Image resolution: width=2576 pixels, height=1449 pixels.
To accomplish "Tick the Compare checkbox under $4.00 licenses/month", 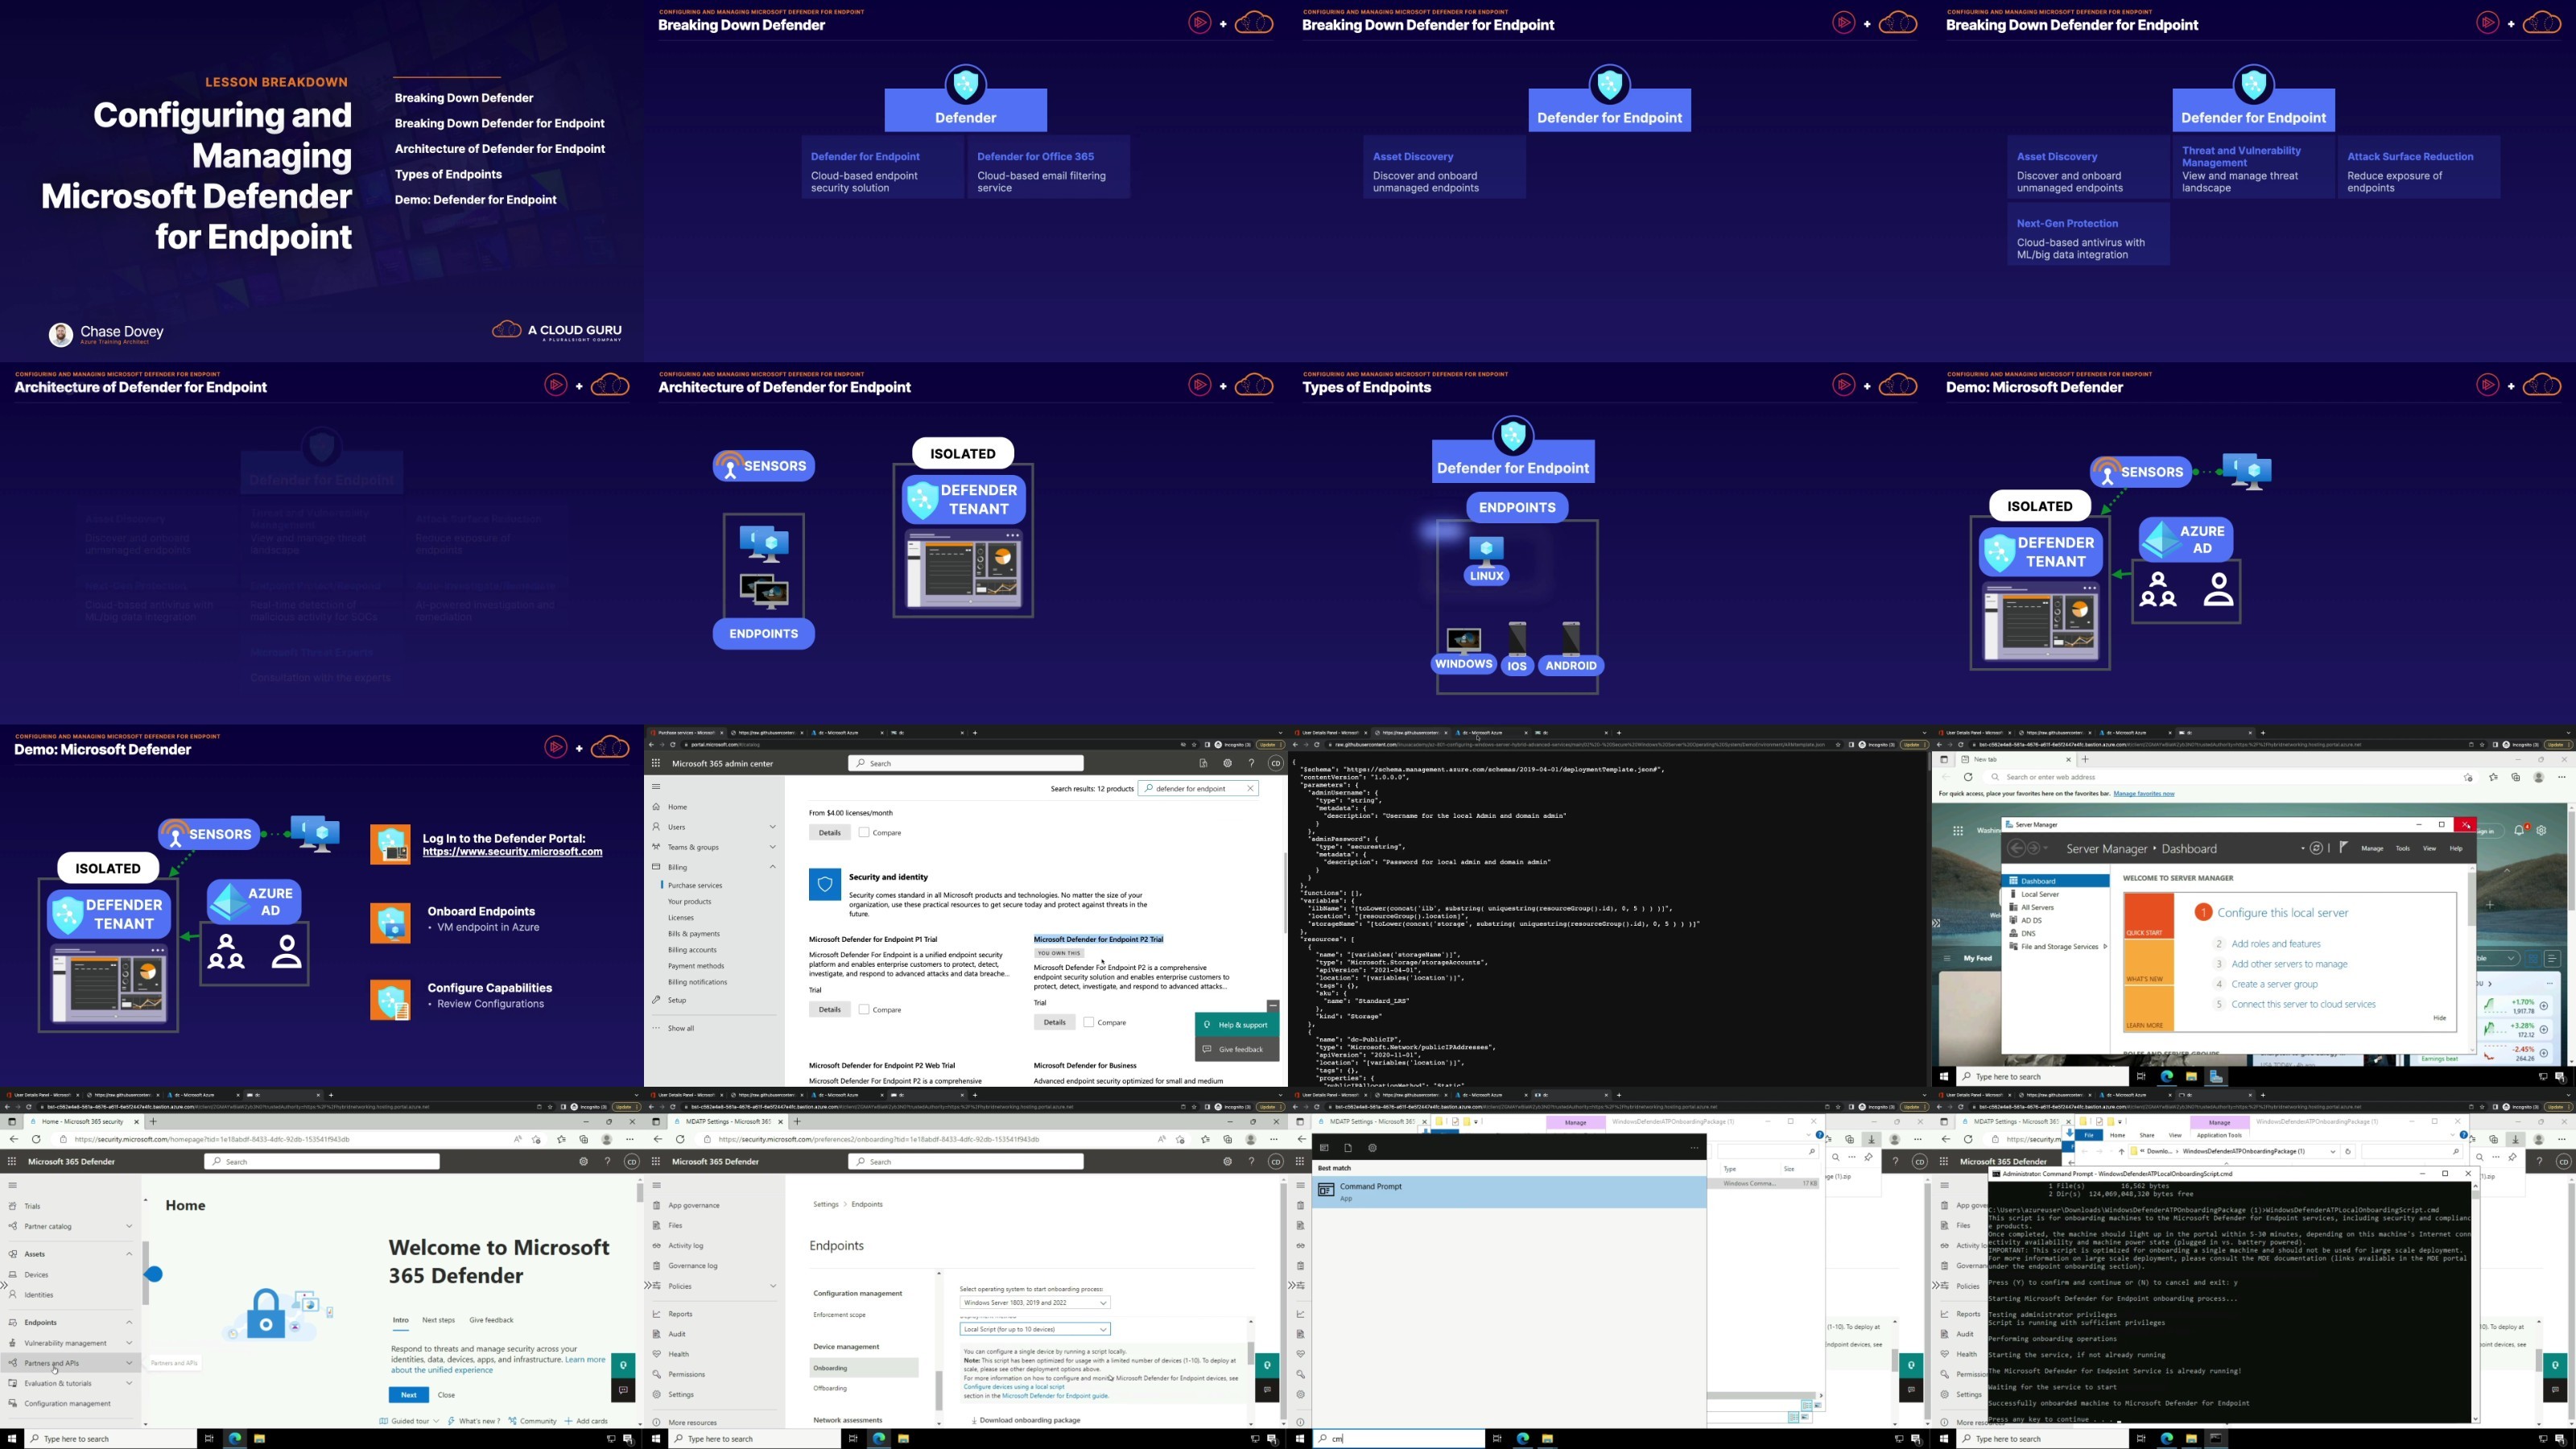I will [864, 832].
